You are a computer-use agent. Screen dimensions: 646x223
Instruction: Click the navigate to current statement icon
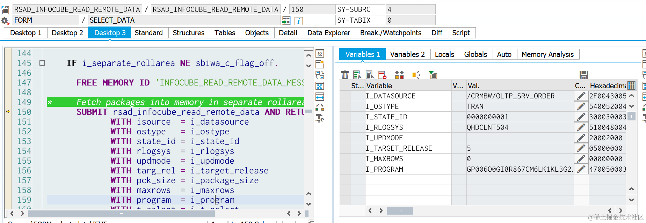pyautogui.click(x=286, y=21)
